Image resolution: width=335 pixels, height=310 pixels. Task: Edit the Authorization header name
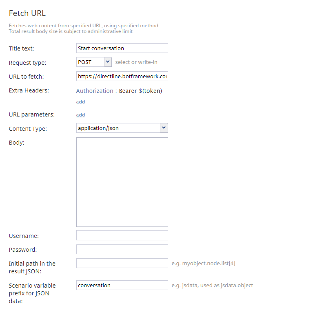click(x=95, y=91)
